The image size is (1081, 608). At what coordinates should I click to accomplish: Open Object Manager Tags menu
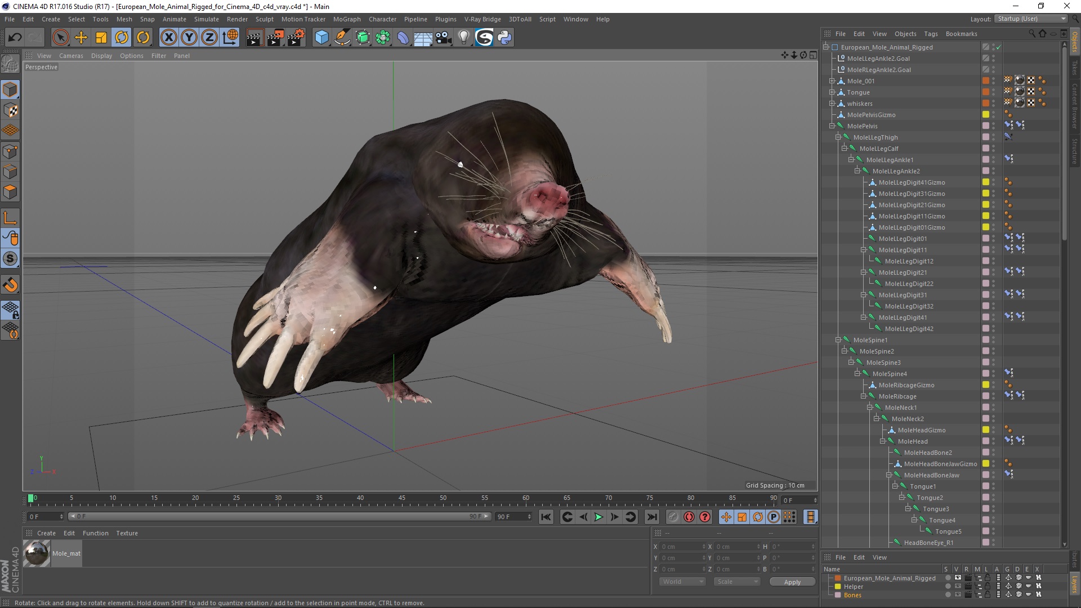pos(931,34)
